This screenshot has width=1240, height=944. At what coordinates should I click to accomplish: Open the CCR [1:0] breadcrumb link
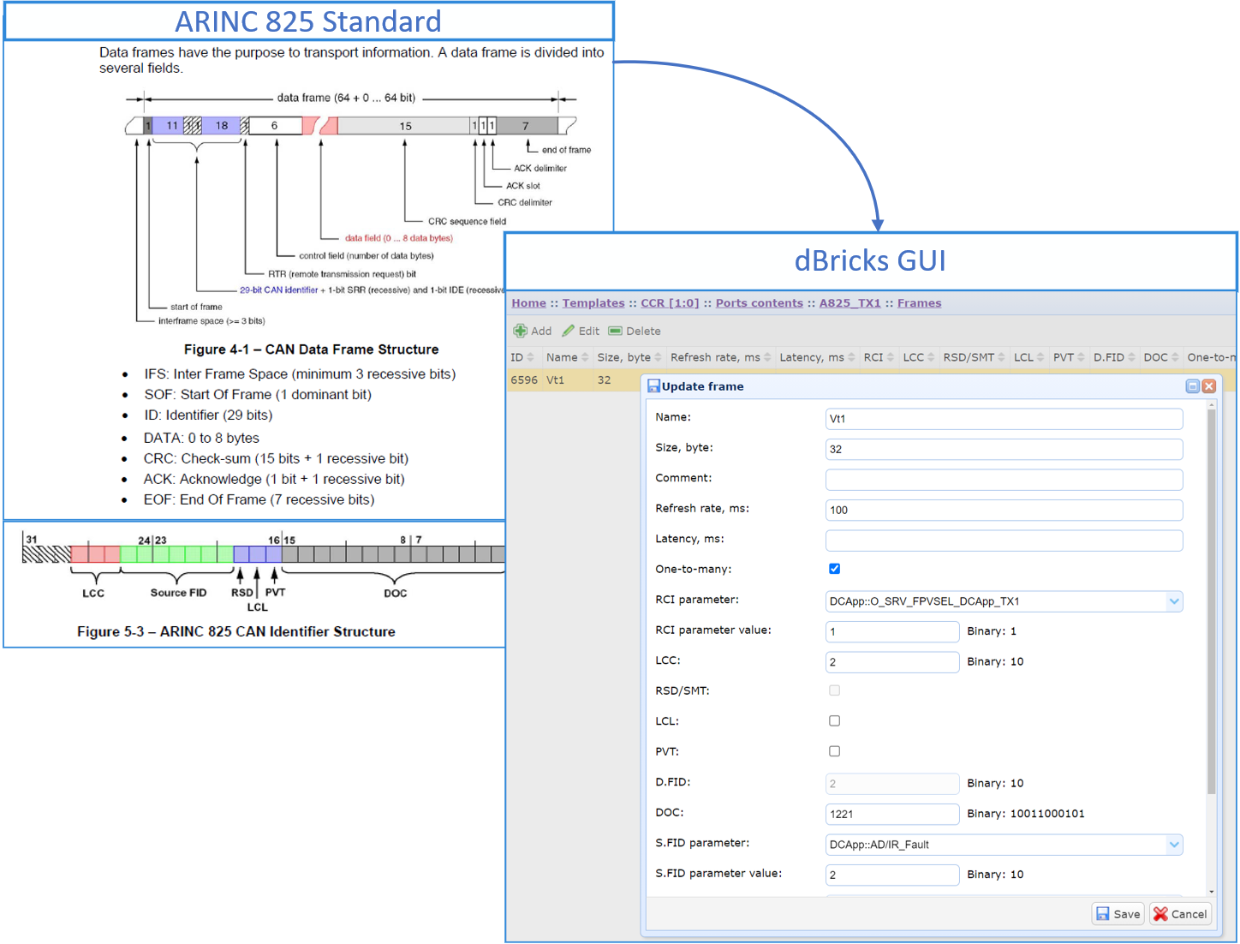point(670,303)
